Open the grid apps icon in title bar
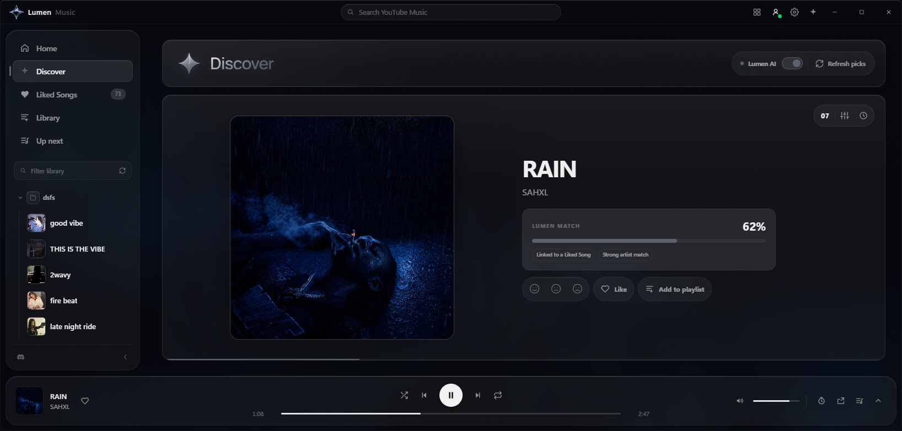 pos(757,12)
